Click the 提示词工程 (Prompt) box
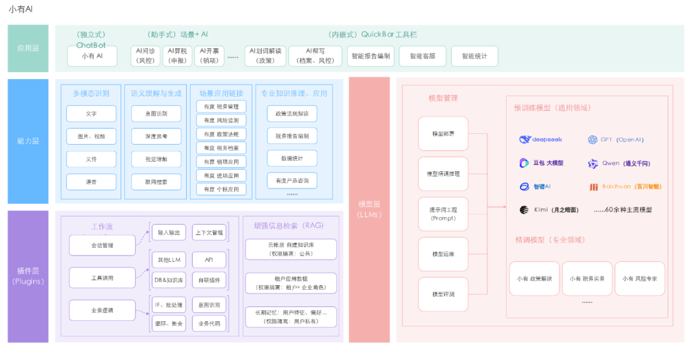Screen dimensions: 689x351 coord(443,214)
